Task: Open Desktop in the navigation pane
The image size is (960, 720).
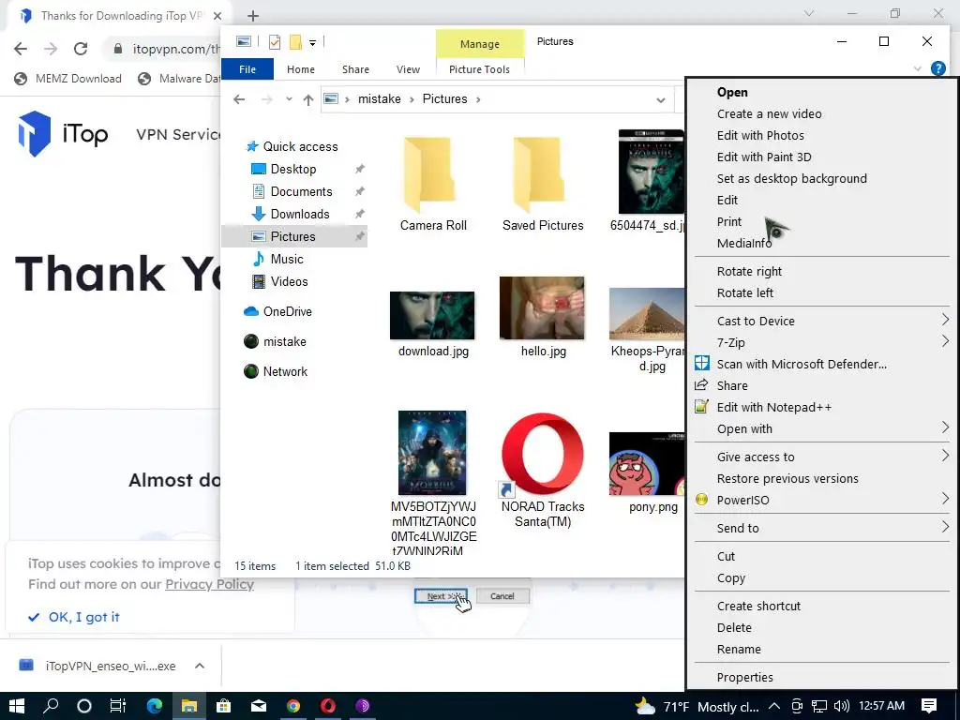Action: [293, 169]
